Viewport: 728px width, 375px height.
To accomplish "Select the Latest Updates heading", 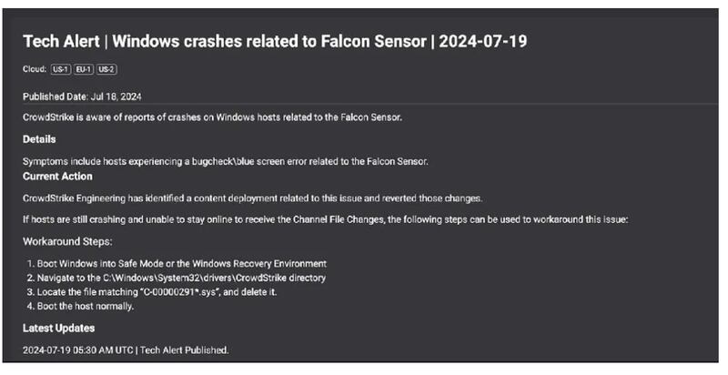I will [x=58, y=328].
